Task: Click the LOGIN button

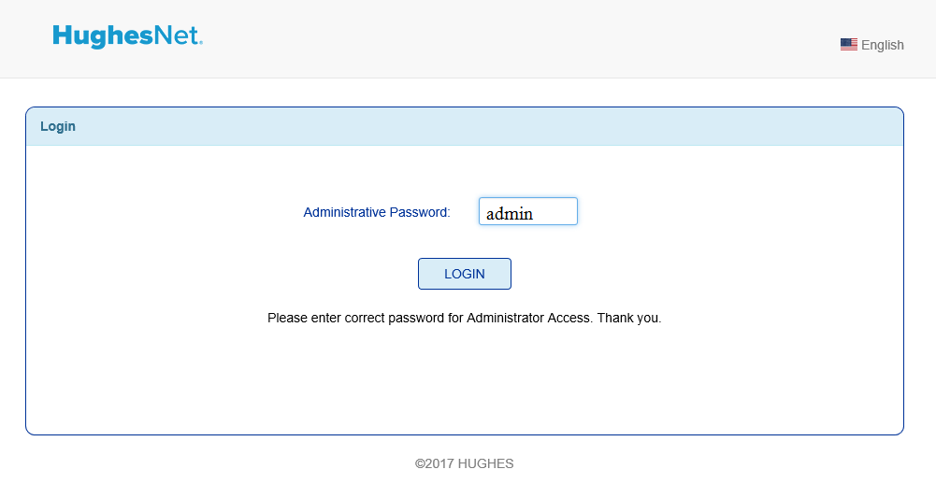Action: tap(465, 274)
